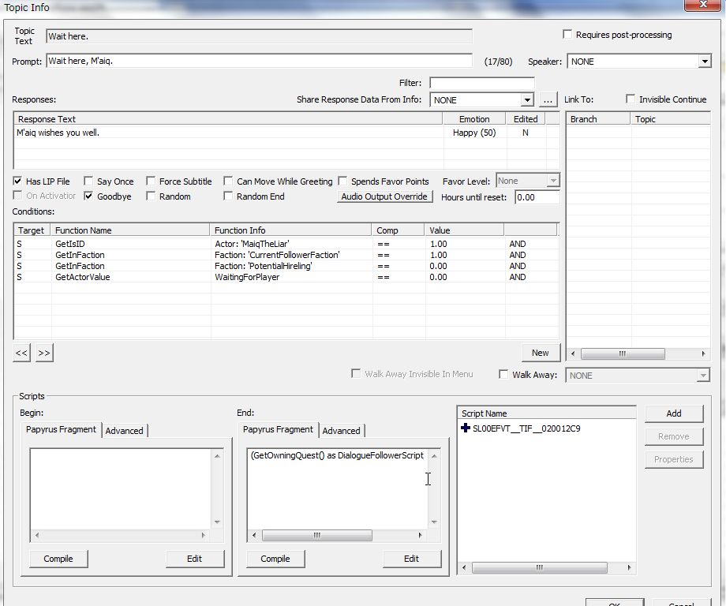Compile the End script fragment
The height and width of the screenshot is (606, 726).
275,559
